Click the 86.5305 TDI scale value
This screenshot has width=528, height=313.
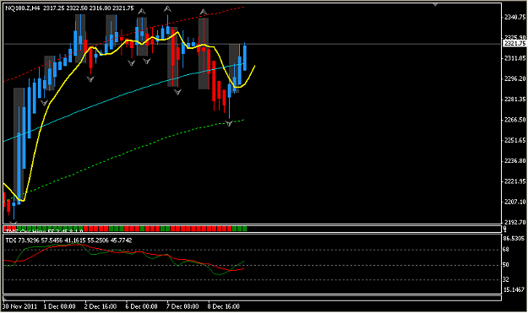click(514, 239)
